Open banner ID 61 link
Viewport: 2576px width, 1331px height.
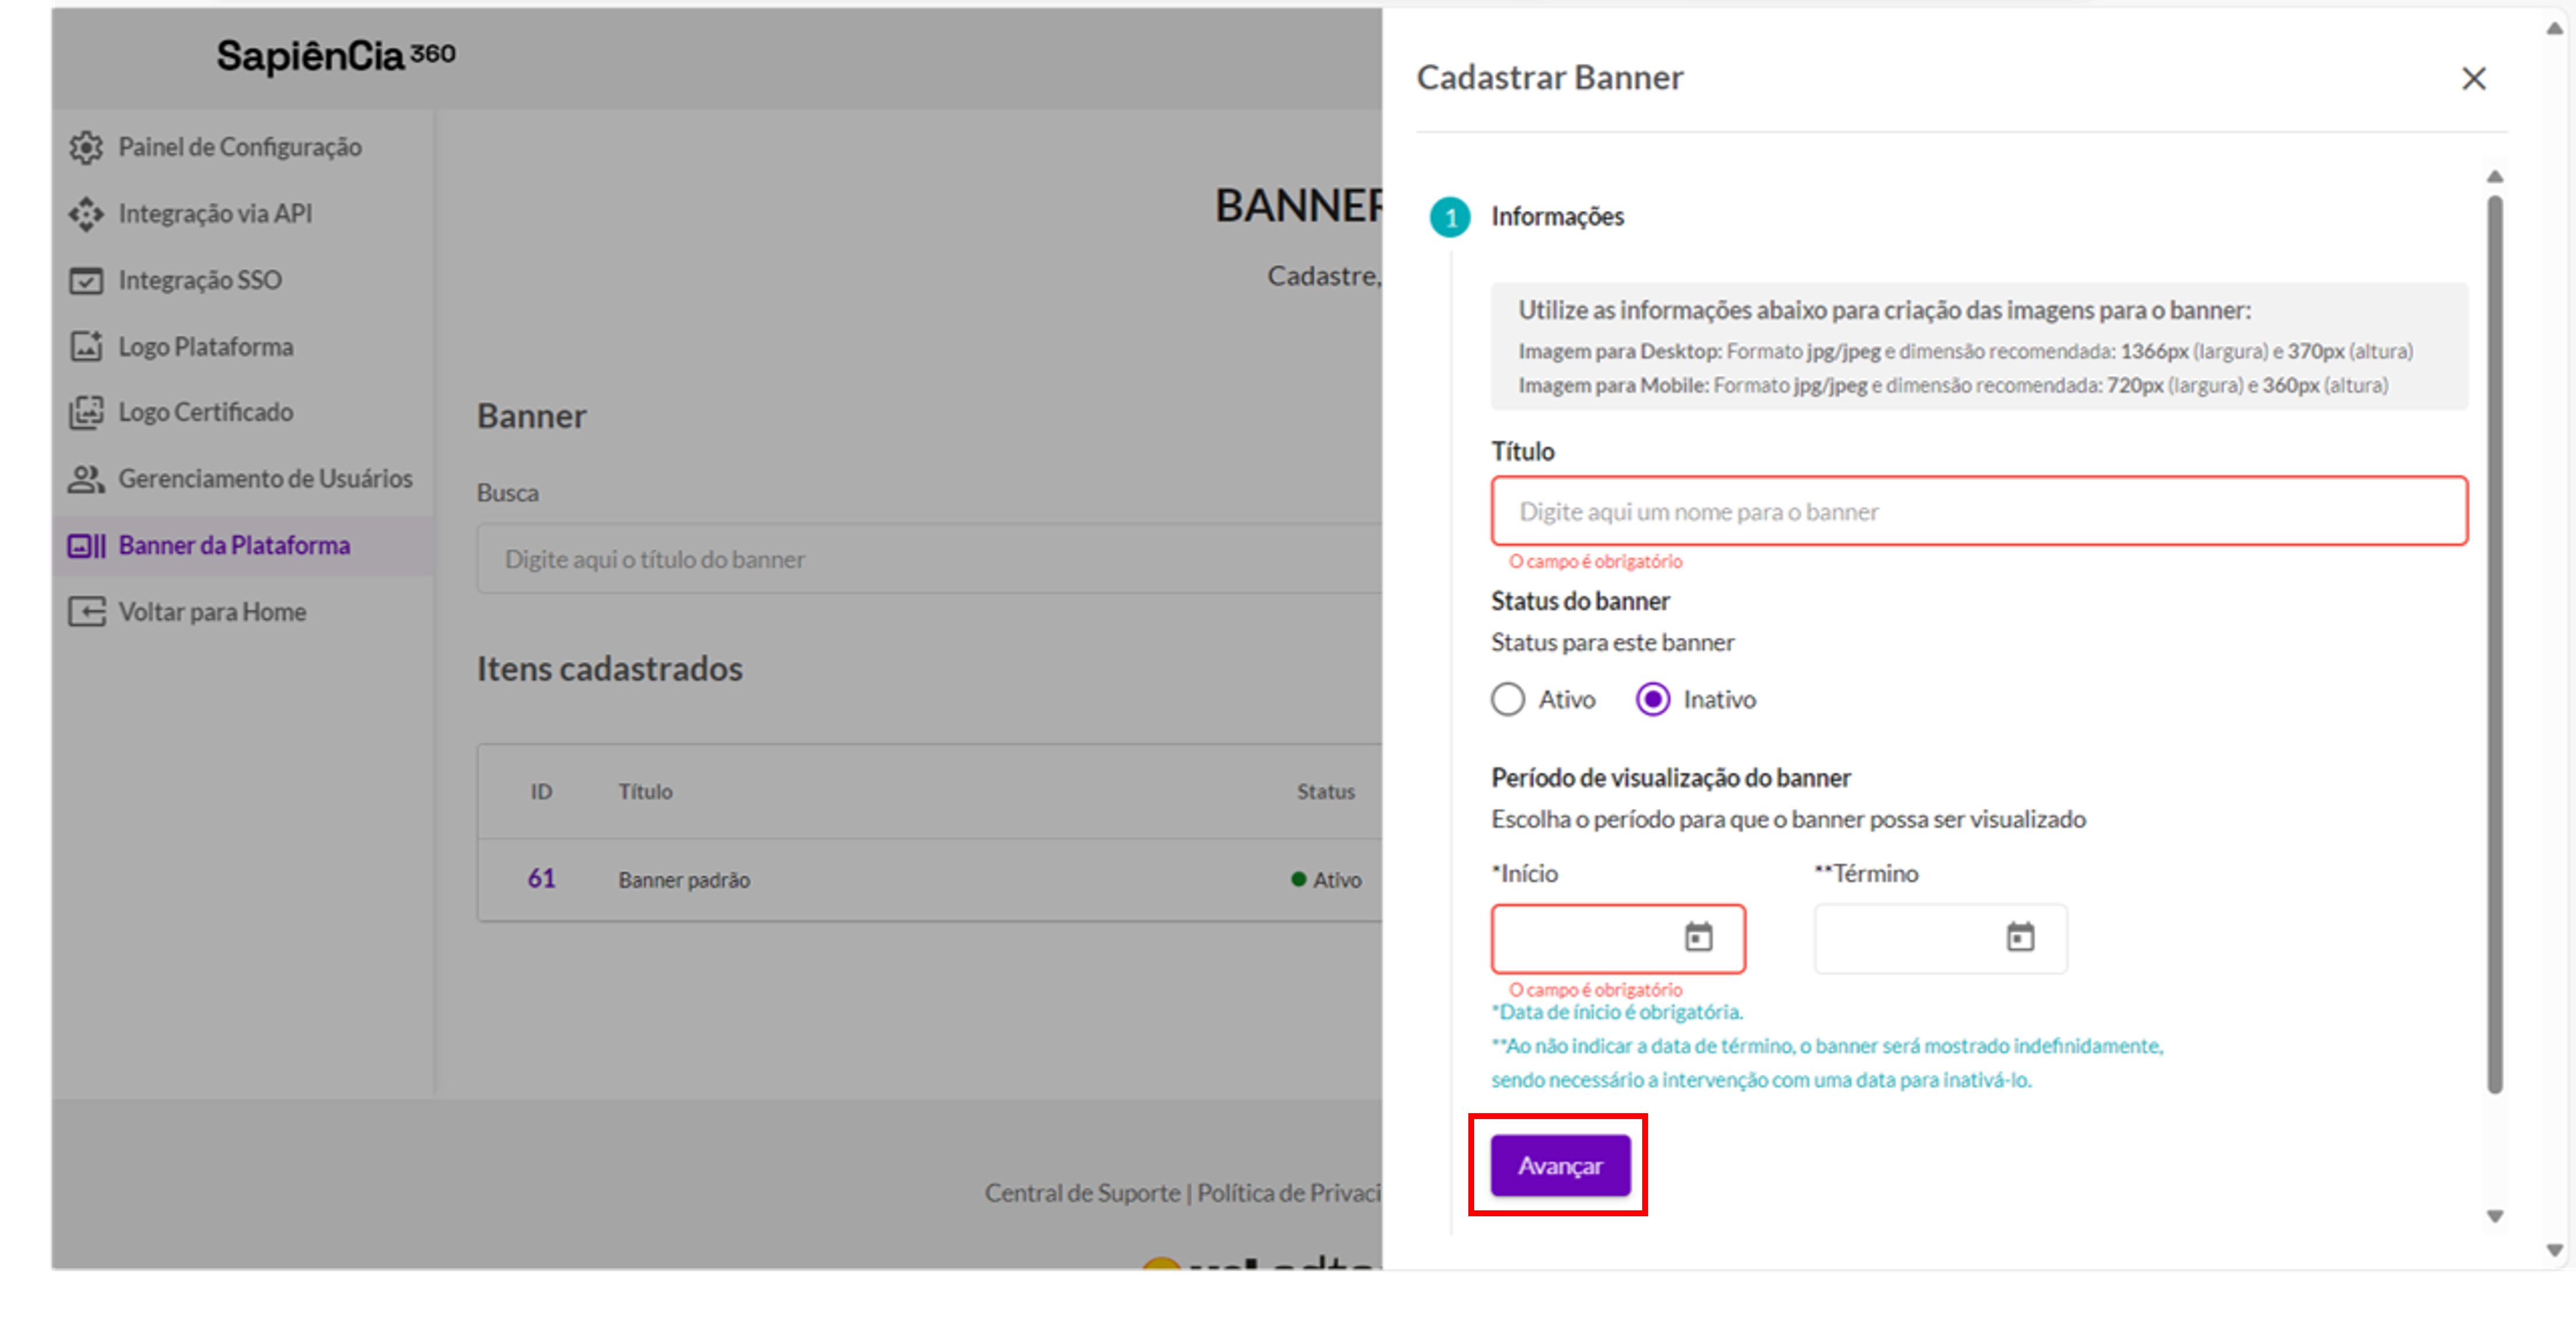tap(541, 879)
